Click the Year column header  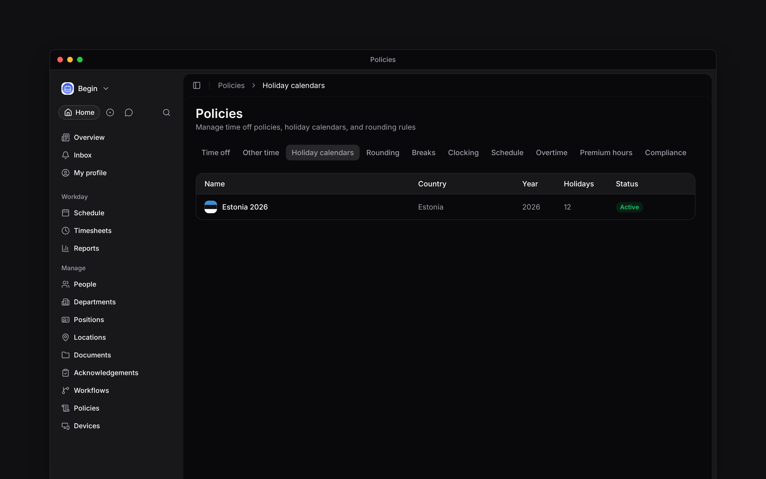tap(530, 184)
